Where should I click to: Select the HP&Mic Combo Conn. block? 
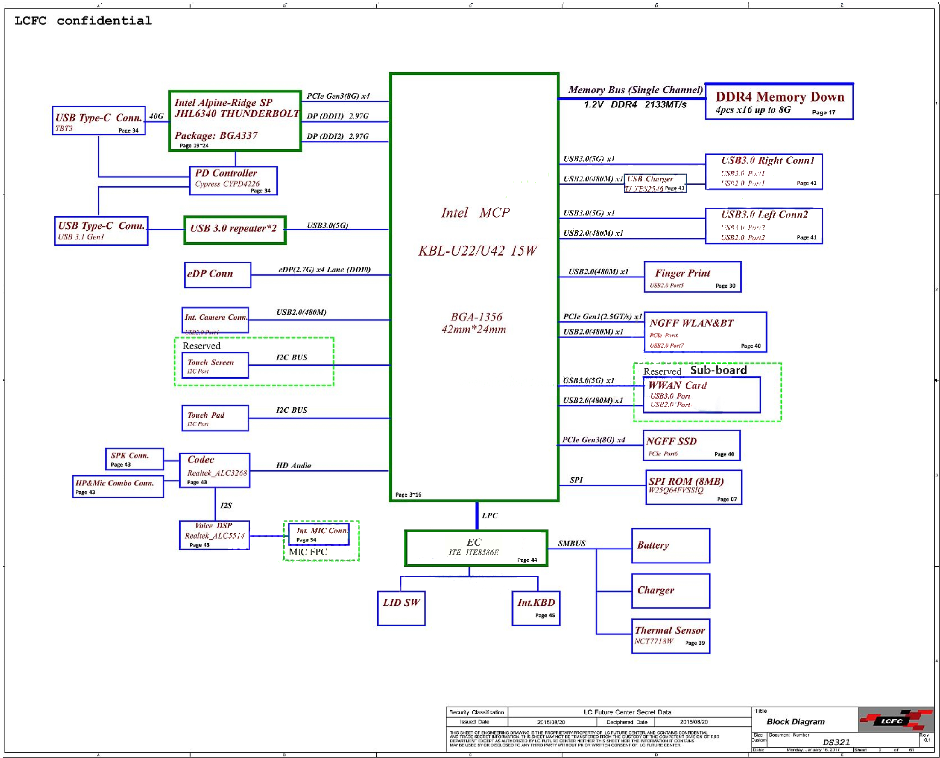coord(118,486)
